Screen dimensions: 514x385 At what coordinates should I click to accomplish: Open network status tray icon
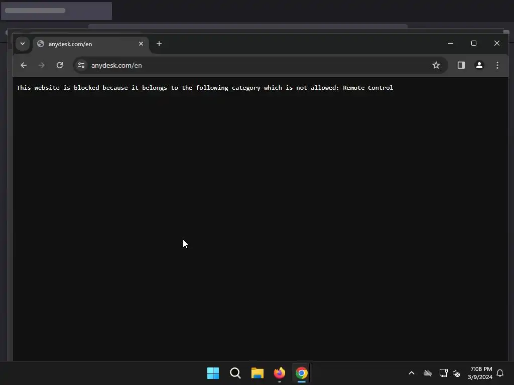tap(444, 373)
